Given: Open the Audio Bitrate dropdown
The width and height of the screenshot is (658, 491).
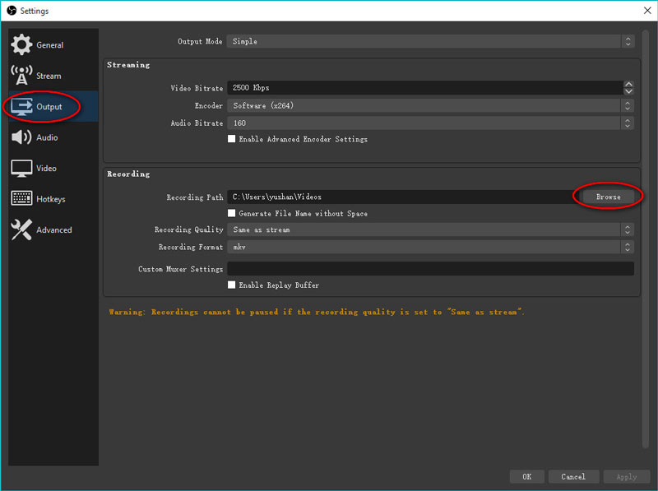Looking at the screenshot, I should coord(431,123).
